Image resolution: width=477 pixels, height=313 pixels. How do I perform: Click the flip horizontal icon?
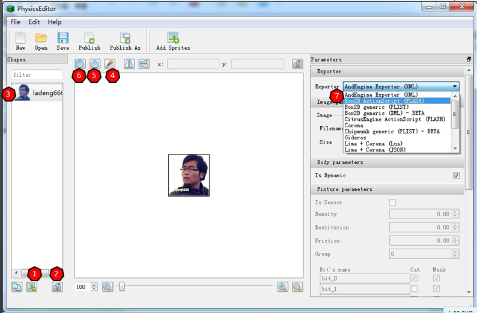point(129,64)
